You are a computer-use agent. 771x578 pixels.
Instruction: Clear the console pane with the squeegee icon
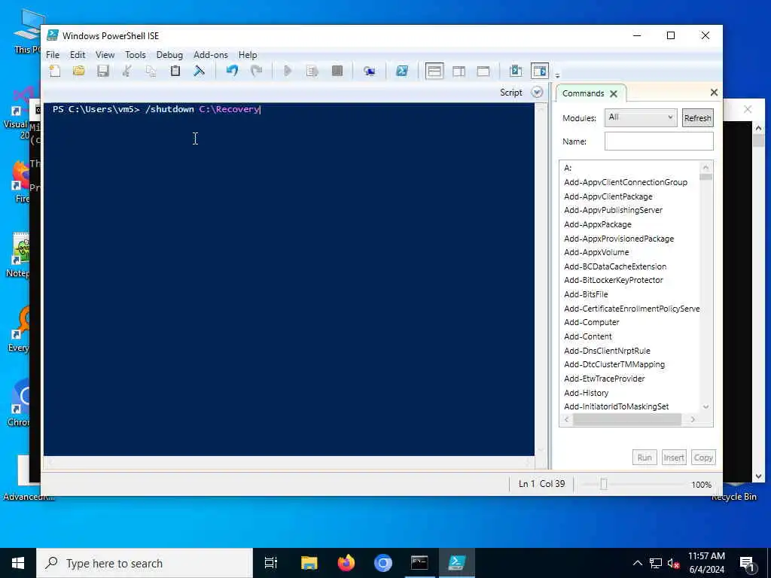[199, 71]
